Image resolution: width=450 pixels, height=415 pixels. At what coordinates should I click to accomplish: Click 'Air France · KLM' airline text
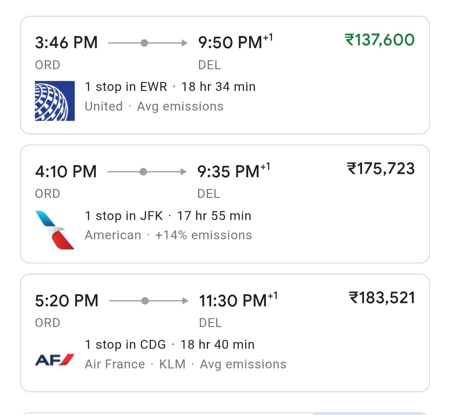135,364
